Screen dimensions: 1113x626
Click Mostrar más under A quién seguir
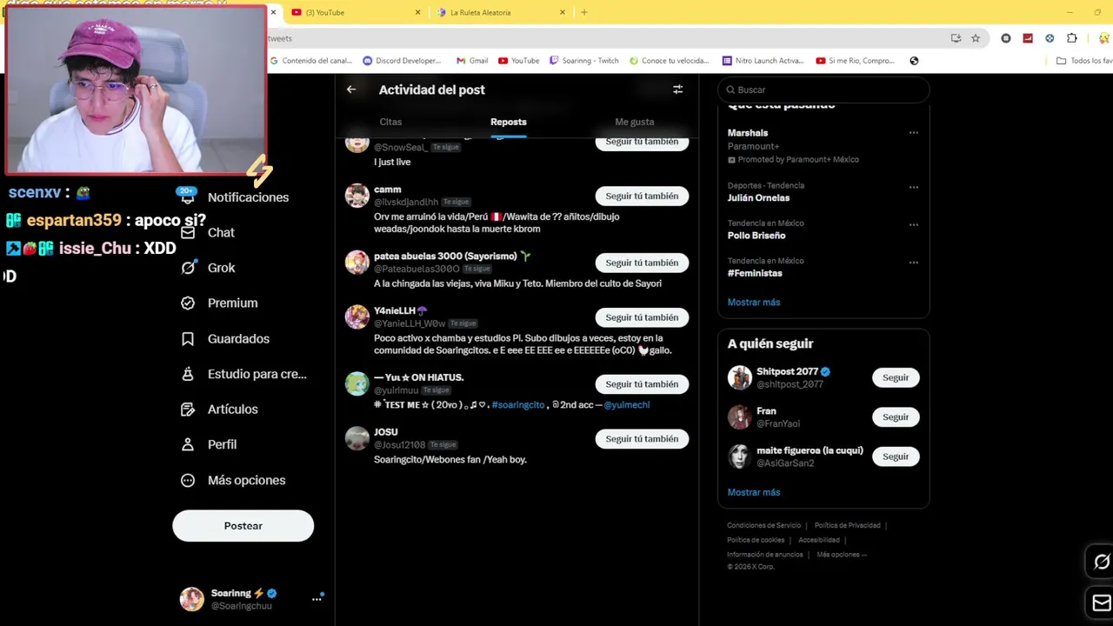[x=754, y=492]
